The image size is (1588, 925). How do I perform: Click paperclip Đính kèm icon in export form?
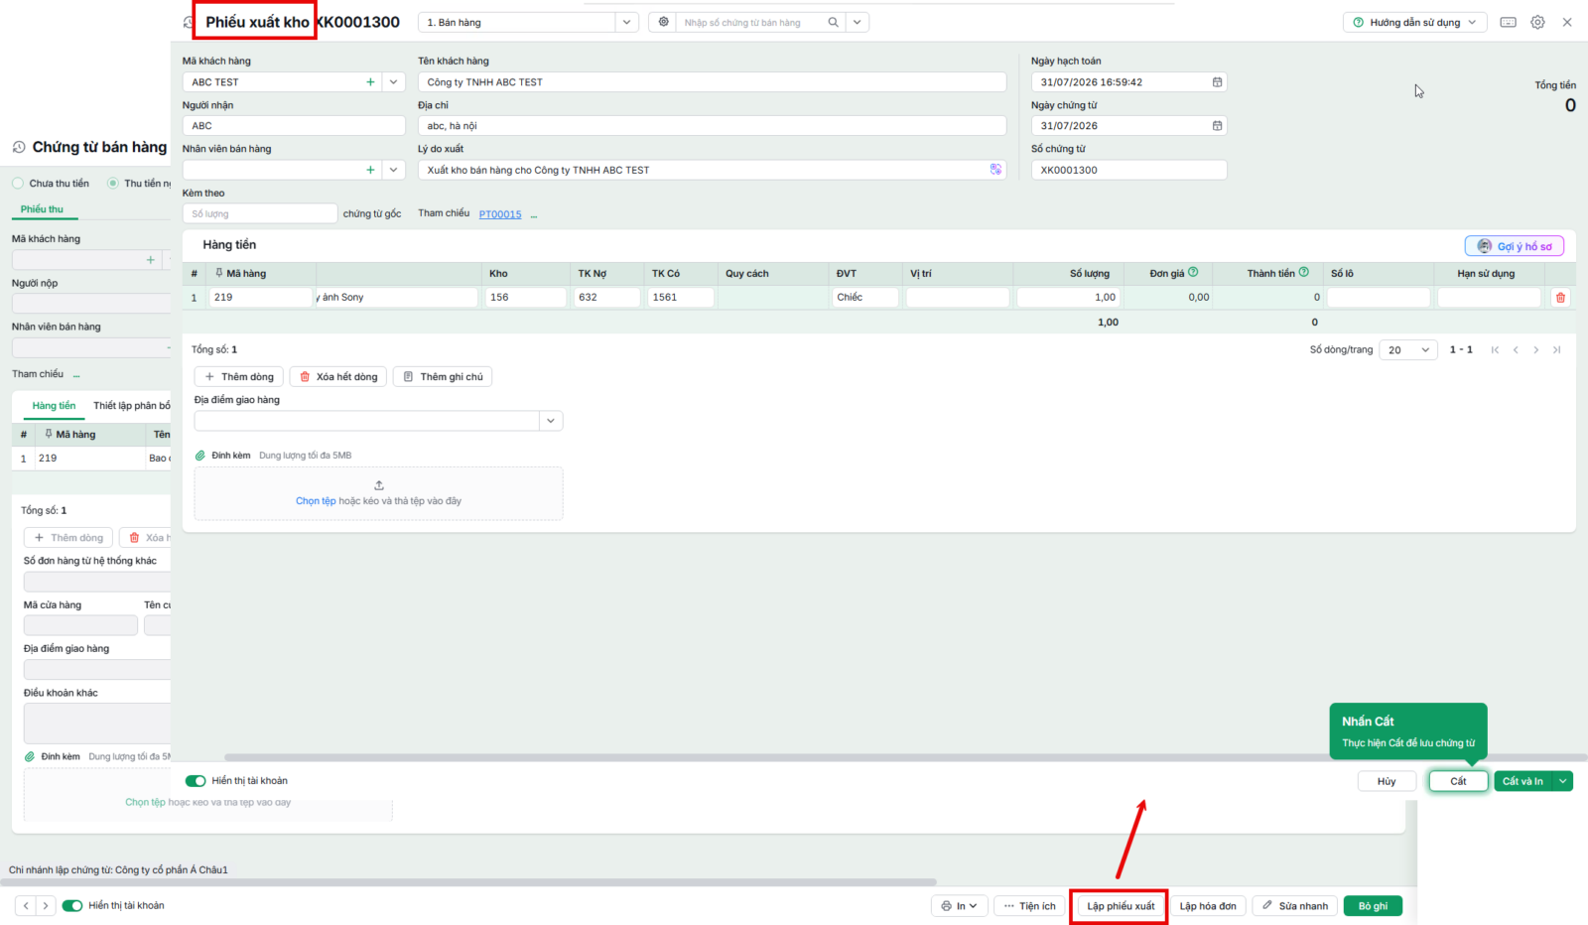[x=200, y=456]
